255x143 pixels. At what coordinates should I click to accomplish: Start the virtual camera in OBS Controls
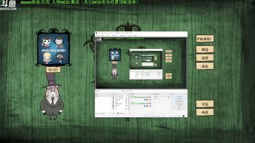pyautogui.click(x=179, y=102)
